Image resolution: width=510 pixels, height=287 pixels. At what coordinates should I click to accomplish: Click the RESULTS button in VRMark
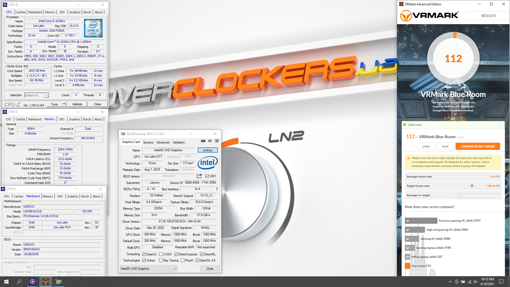[x=488, y=16]
